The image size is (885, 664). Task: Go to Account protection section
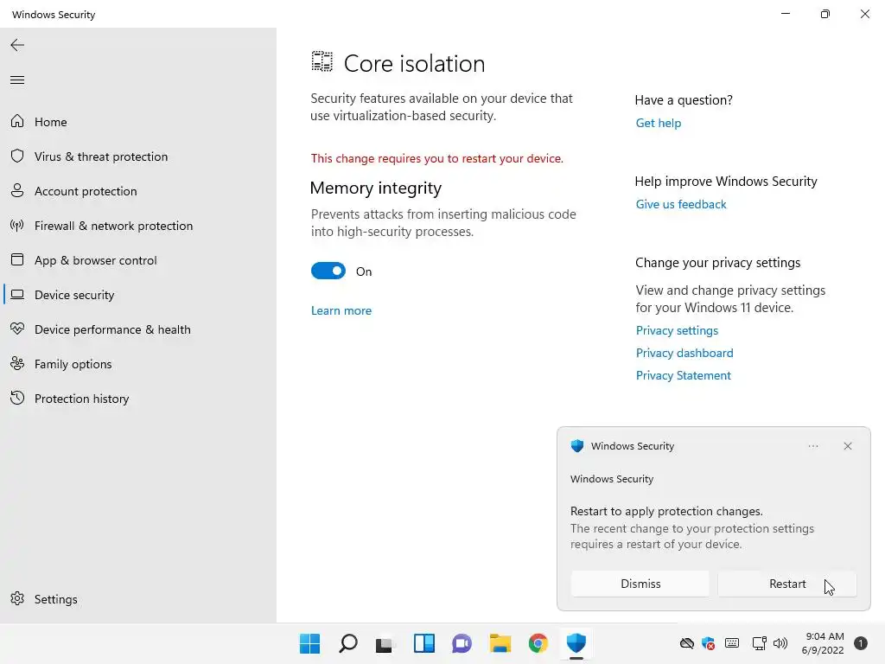(x=86, y=191)
